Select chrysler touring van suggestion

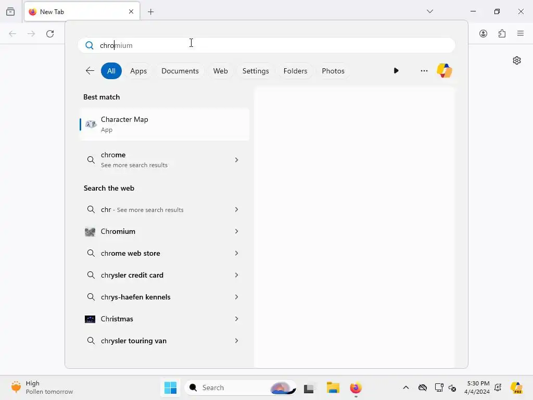[164, 341]
